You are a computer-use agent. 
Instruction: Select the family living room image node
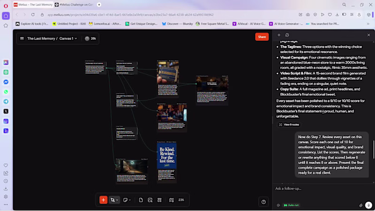[x=172, y=113]
